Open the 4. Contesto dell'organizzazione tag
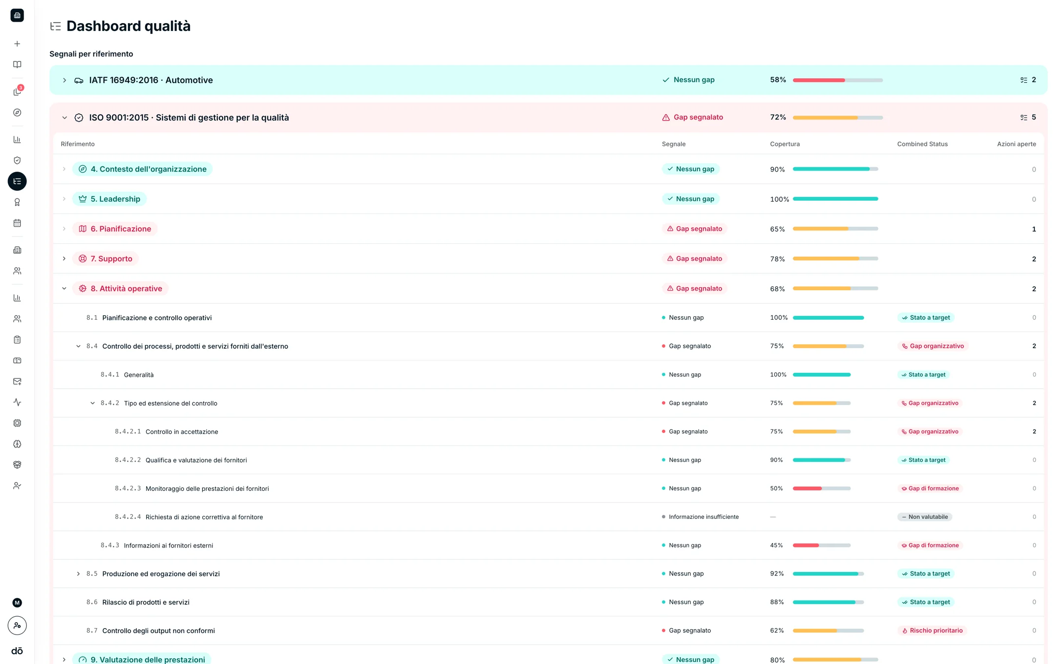Screen dimensions: 1063x664 [142, 169]
